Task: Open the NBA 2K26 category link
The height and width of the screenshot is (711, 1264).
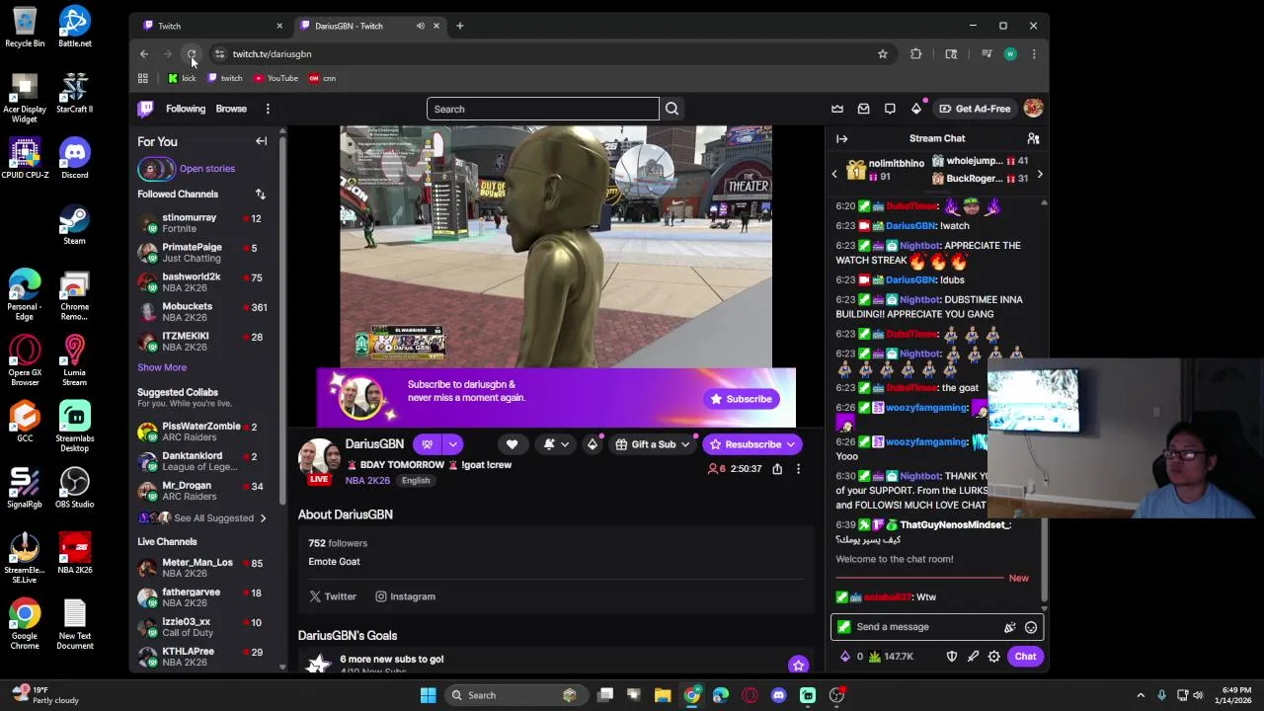Action: coord(367,481)
